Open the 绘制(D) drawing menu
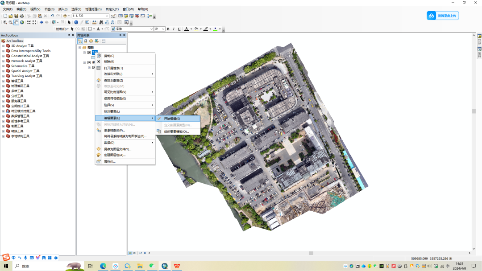The height and width of the screenshot is (271, 482). [x=62, y=29]
